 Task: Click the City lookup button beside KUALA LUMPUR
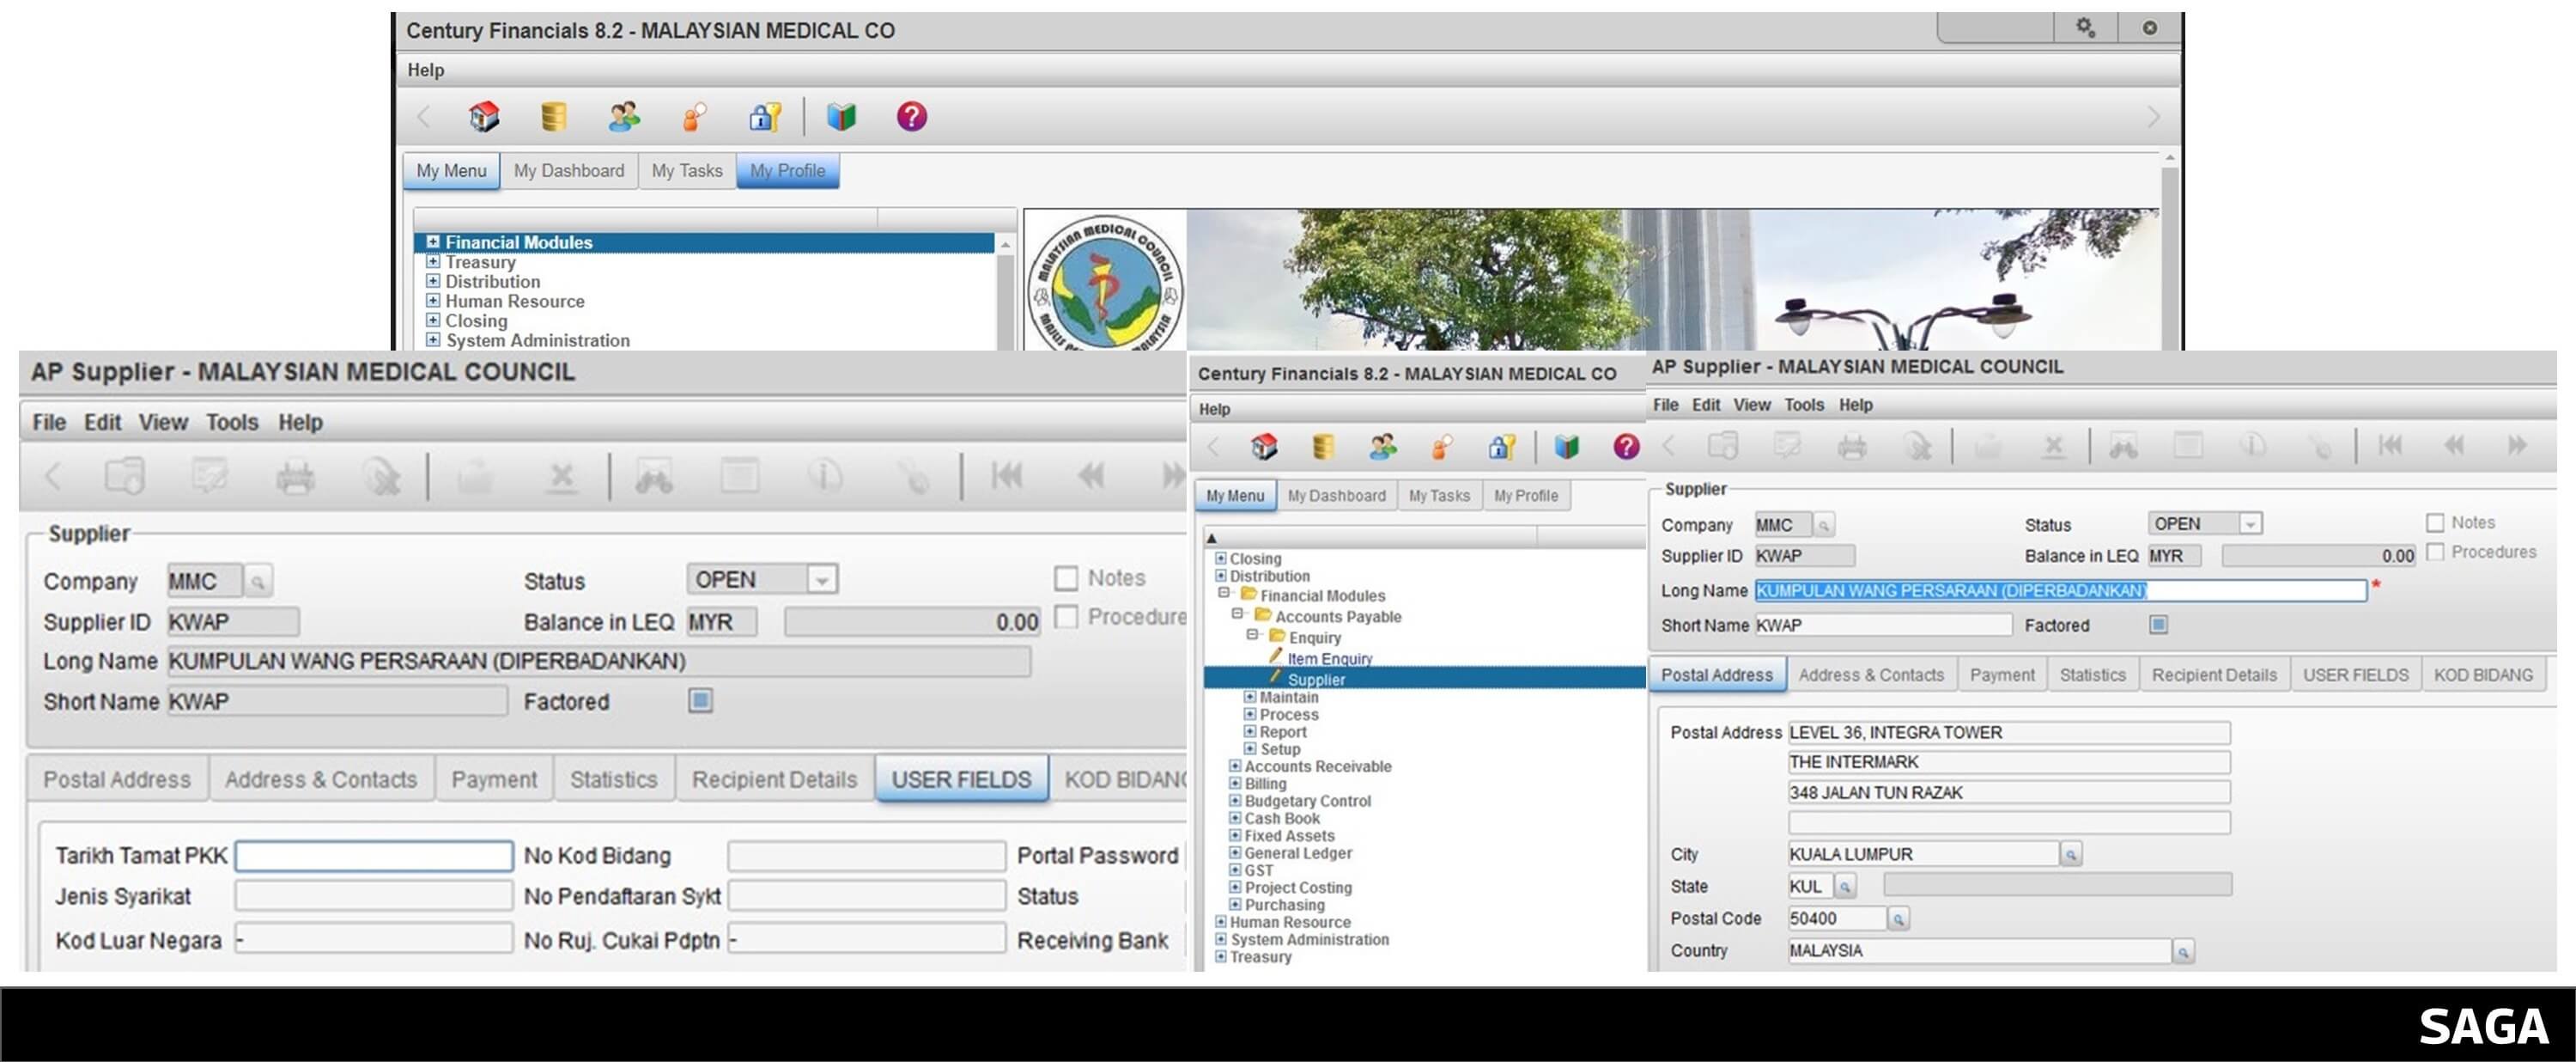[x=2070, y=855]
